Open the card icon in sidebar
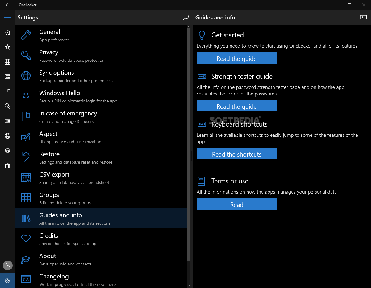The width and height of the screenshot is (371, 288). [8, 77]
